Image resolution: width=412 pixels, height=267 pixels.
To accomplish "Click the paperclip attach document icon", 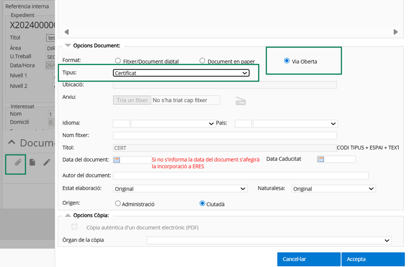I will pyautogui.click(x=17, y=162).
